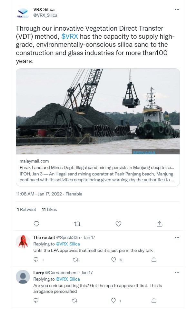The height and width of the screenshot is (309, 187).
Task: Retweet Larry's reply
Action: point(74,301)
